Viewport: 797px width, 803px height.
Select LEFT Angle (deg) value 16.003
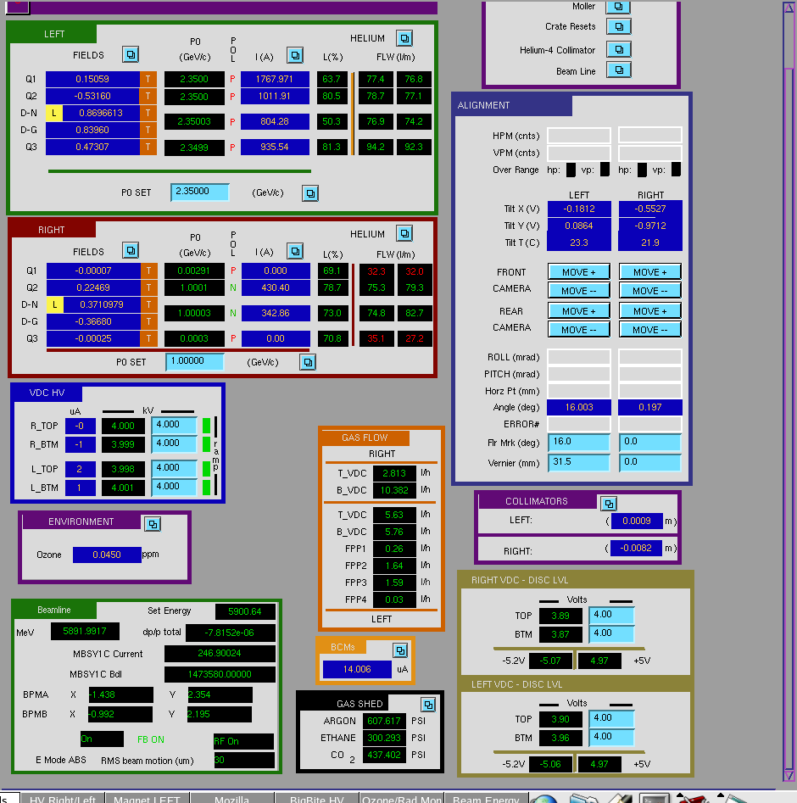[579, 407]
